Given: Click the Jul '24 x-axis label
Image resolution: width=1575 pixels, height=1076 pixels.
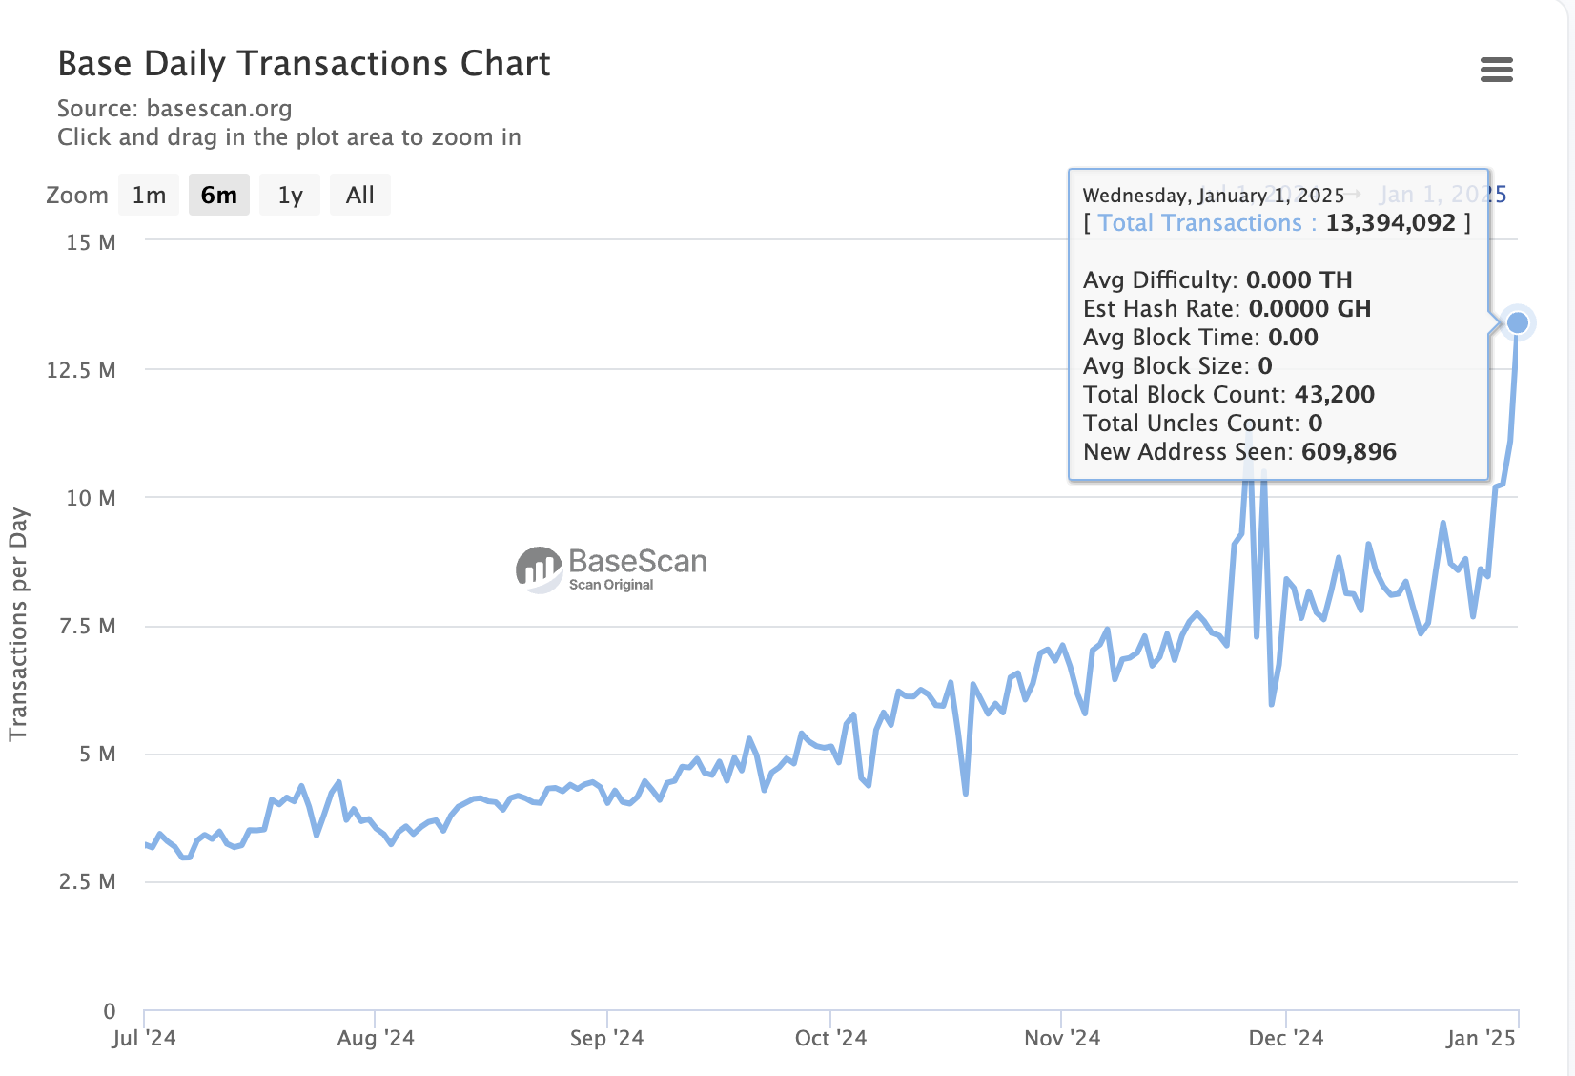Looking at the screenshot, I should (x=144, y=1038).
